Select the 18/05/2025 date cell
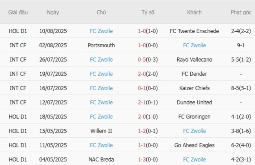Image resolution: width=255 pixels, height=165 pixels. (x=53, y=117)
